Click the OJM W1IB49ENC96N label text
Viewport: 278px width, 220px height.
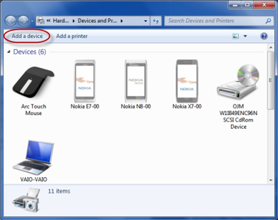point(238,110)
